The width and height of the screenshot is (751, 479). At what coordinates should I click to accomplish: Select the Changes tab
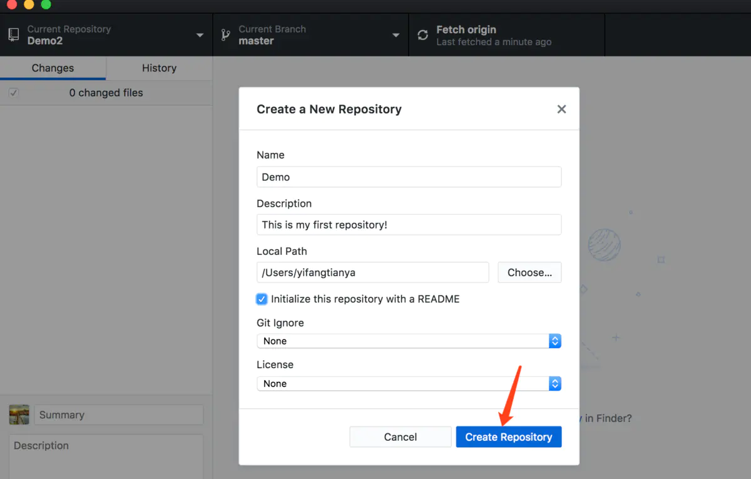(53, 68)
